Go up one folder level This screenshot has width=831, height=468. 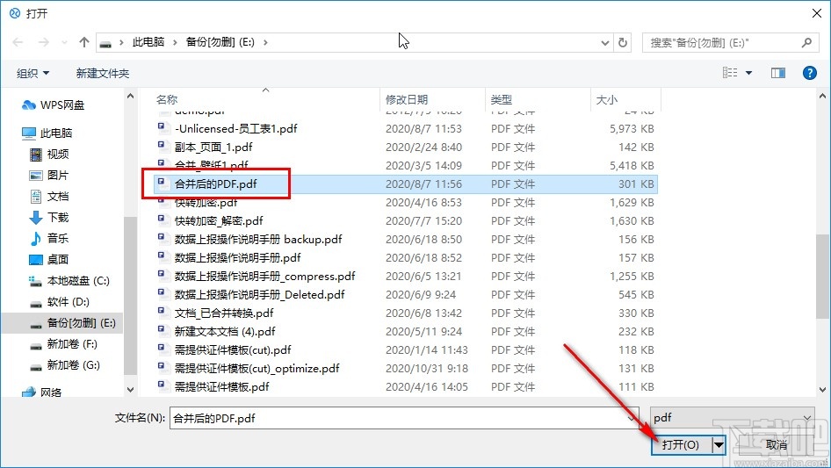tap(83, 42)
